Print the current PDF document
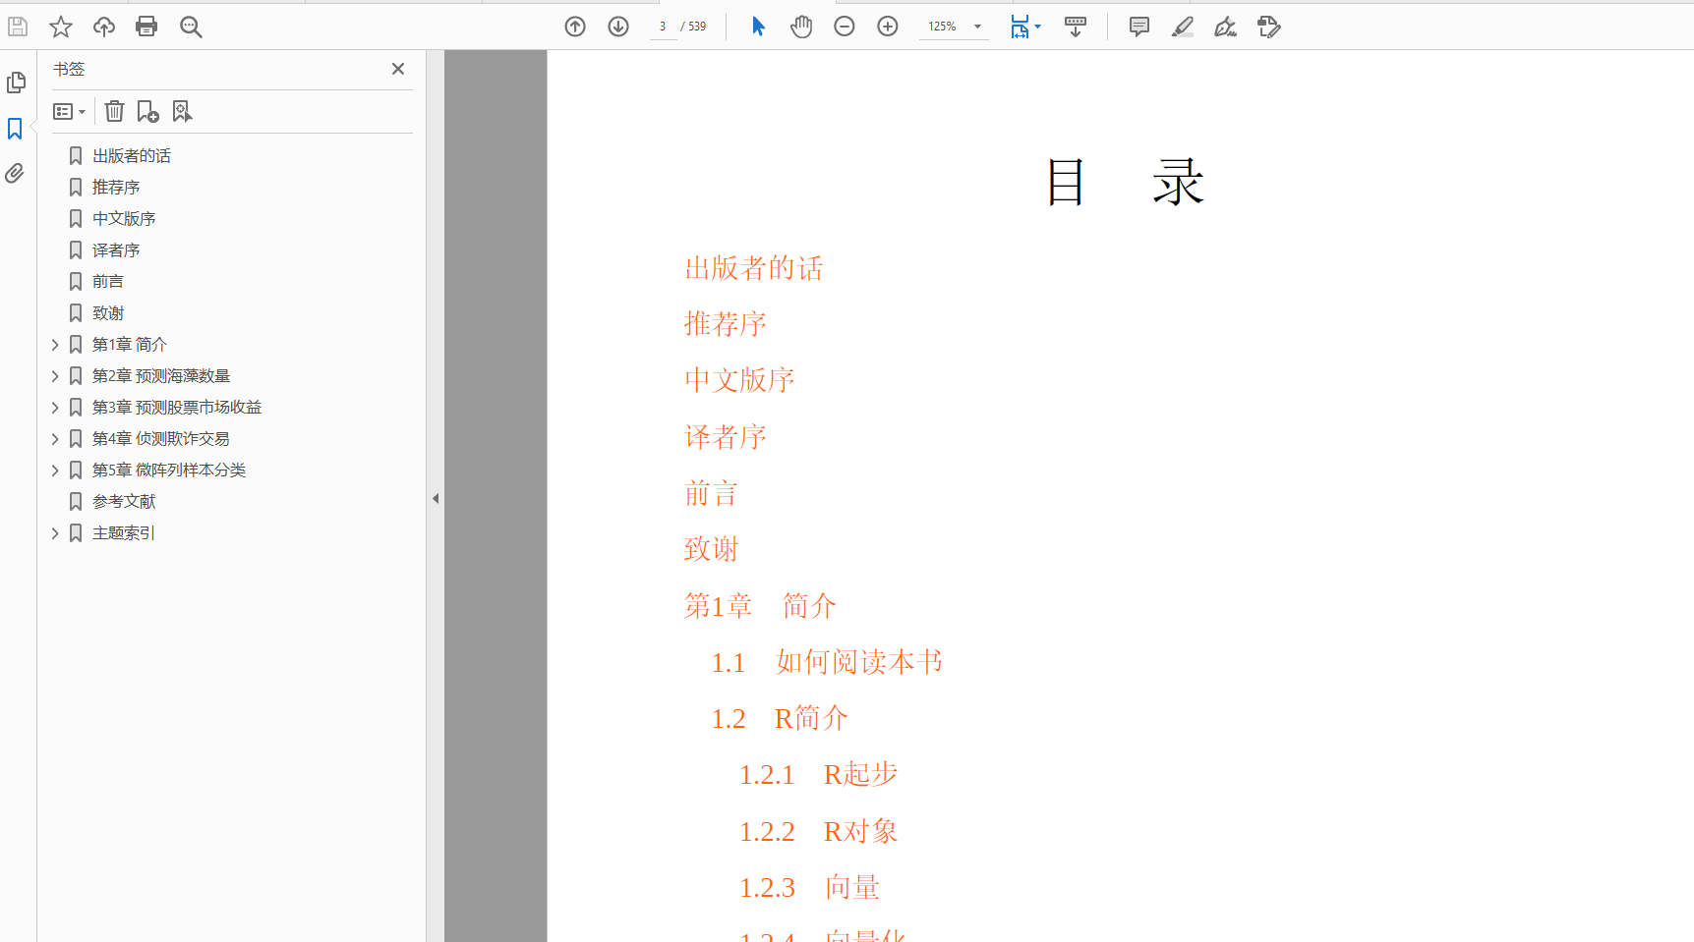This screenshot has height=942, width=1694. pos(146,27)
